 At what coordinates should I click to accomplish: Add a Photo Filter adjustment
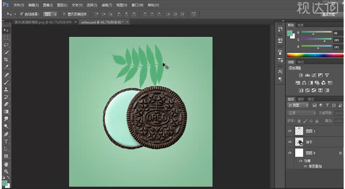coord(317,83)
